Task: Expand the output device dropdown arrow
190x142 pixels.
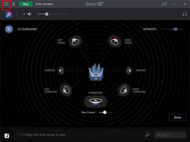Action: (24, 14)
